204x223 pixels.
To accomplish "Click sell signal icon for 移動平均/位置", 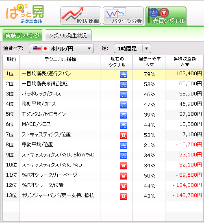I will 124,145.
